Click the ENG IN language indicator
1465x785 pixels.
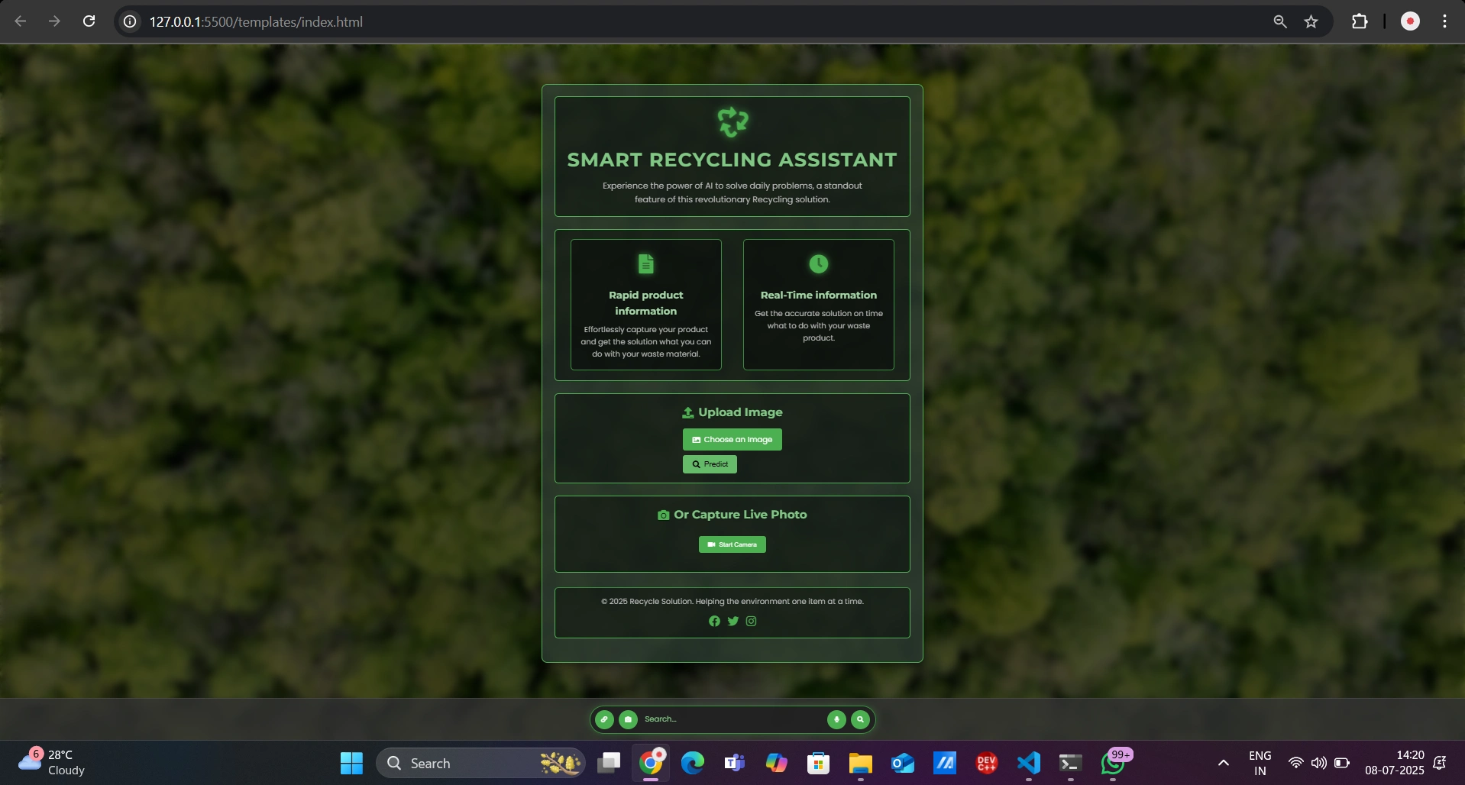coord(1260,763)
